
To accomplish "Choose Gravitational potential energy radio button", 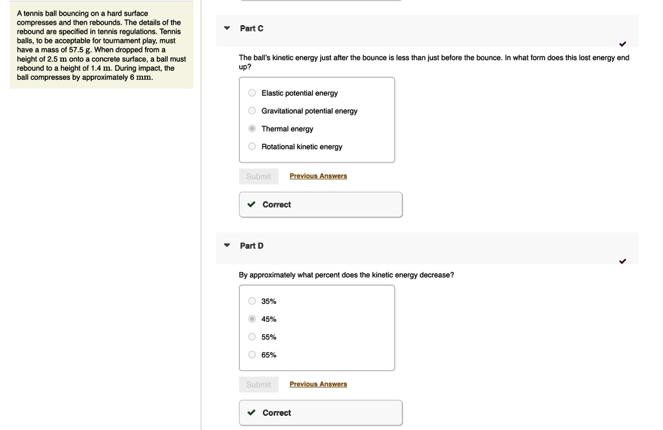I will [x=253, y=111].
